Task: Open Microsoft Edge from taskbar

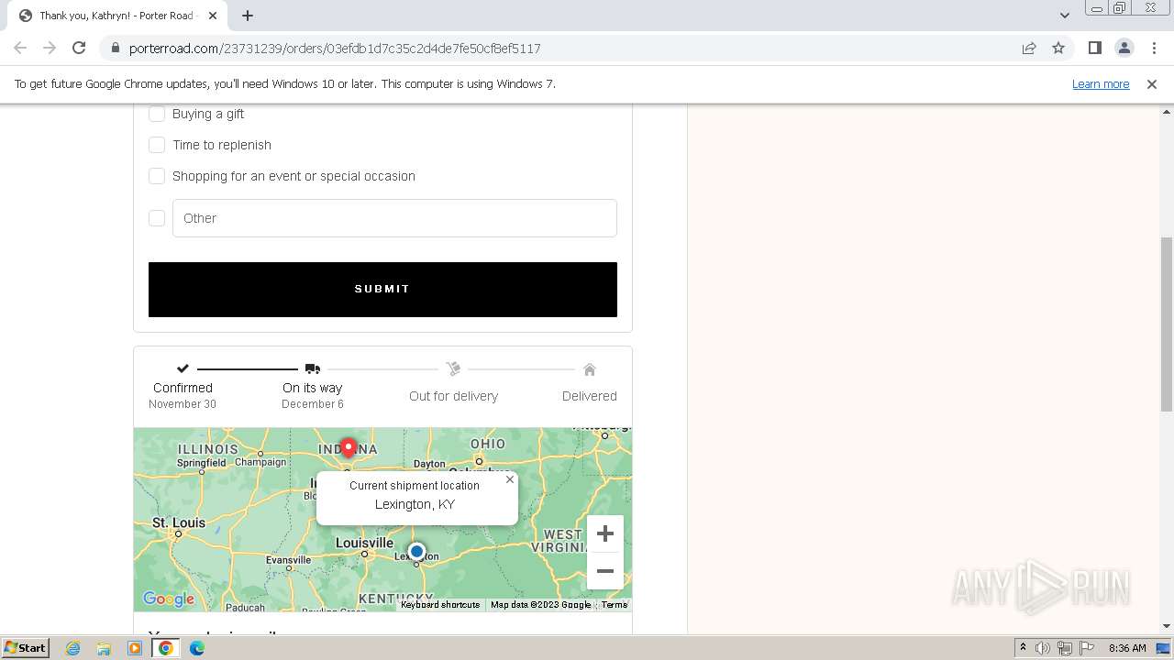Action: click(197, 648)
